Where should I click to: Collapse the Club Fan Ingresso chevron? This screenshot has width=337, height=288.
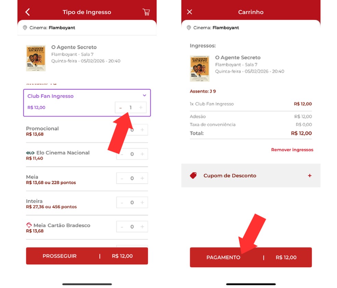point(145,95)
